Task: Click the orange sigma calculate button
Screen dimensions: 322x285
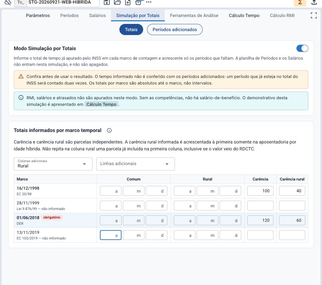Action: point(300,3)
